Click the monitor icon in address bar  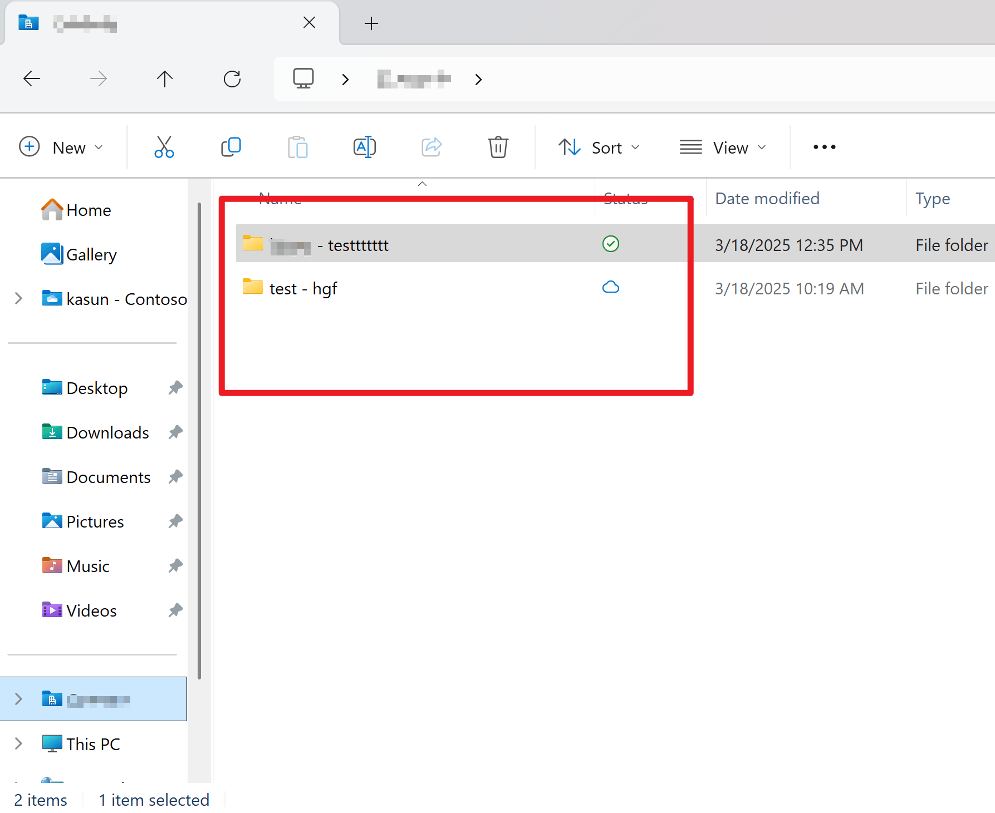[303, 78]
